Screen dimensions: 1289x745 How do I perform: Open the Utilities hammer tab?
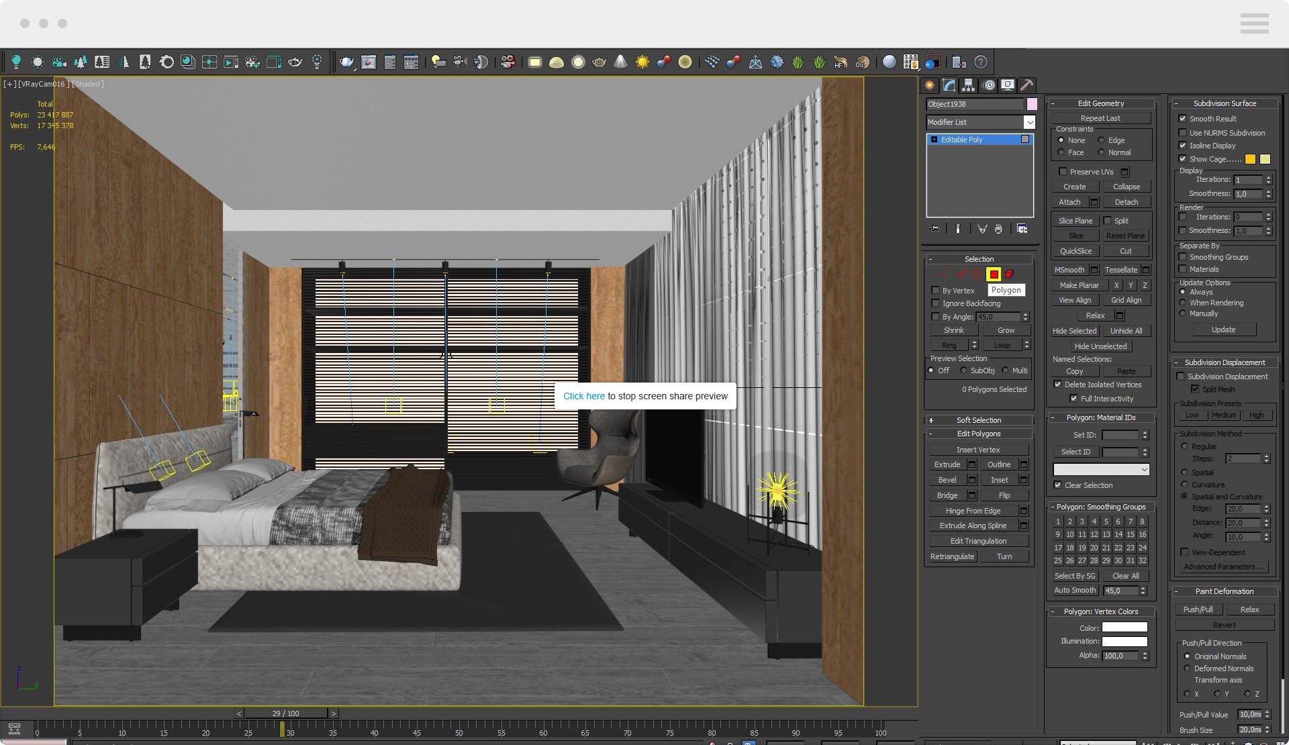(x=1027, y=85)
